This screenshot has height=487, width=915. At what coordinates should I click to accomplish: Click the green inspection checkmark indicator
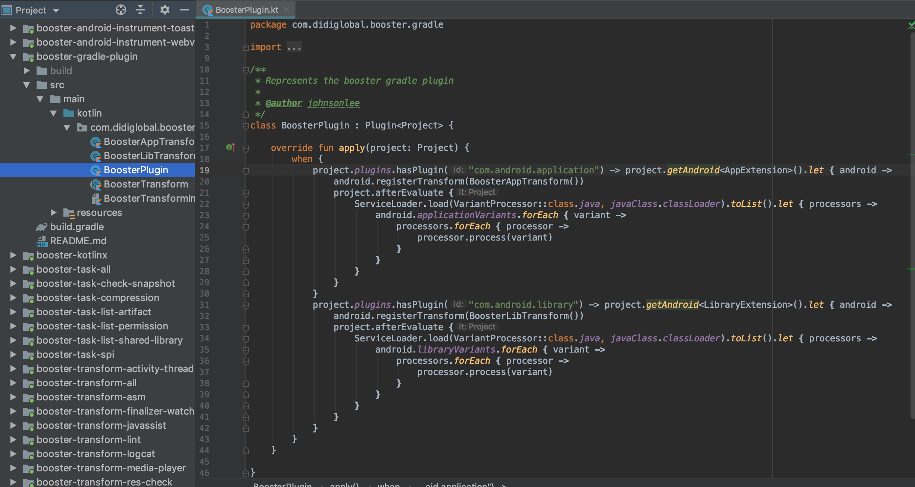click(911, 25)
